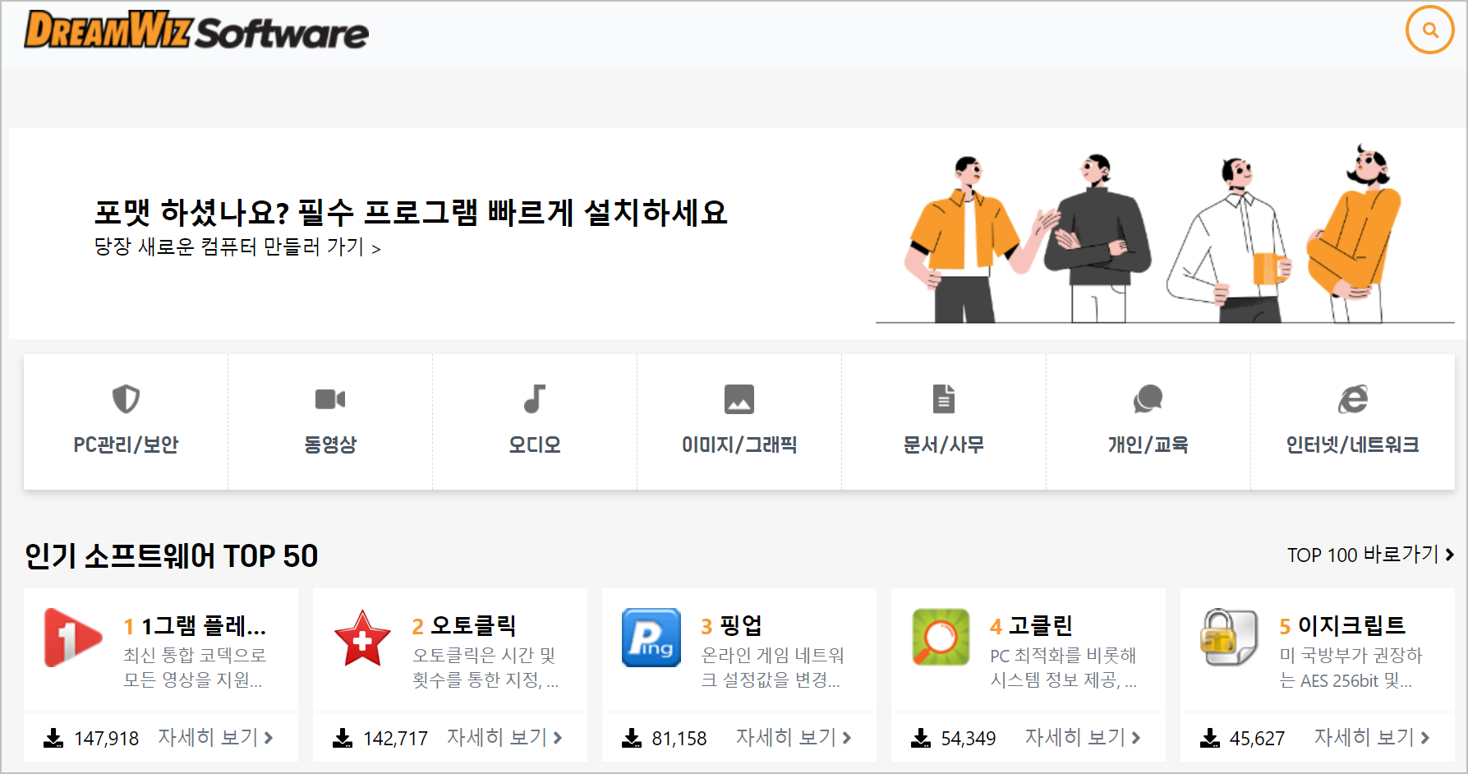1468x774 pixels.
Task: Click the download icon next to 142,717
Action: point(343,738)
